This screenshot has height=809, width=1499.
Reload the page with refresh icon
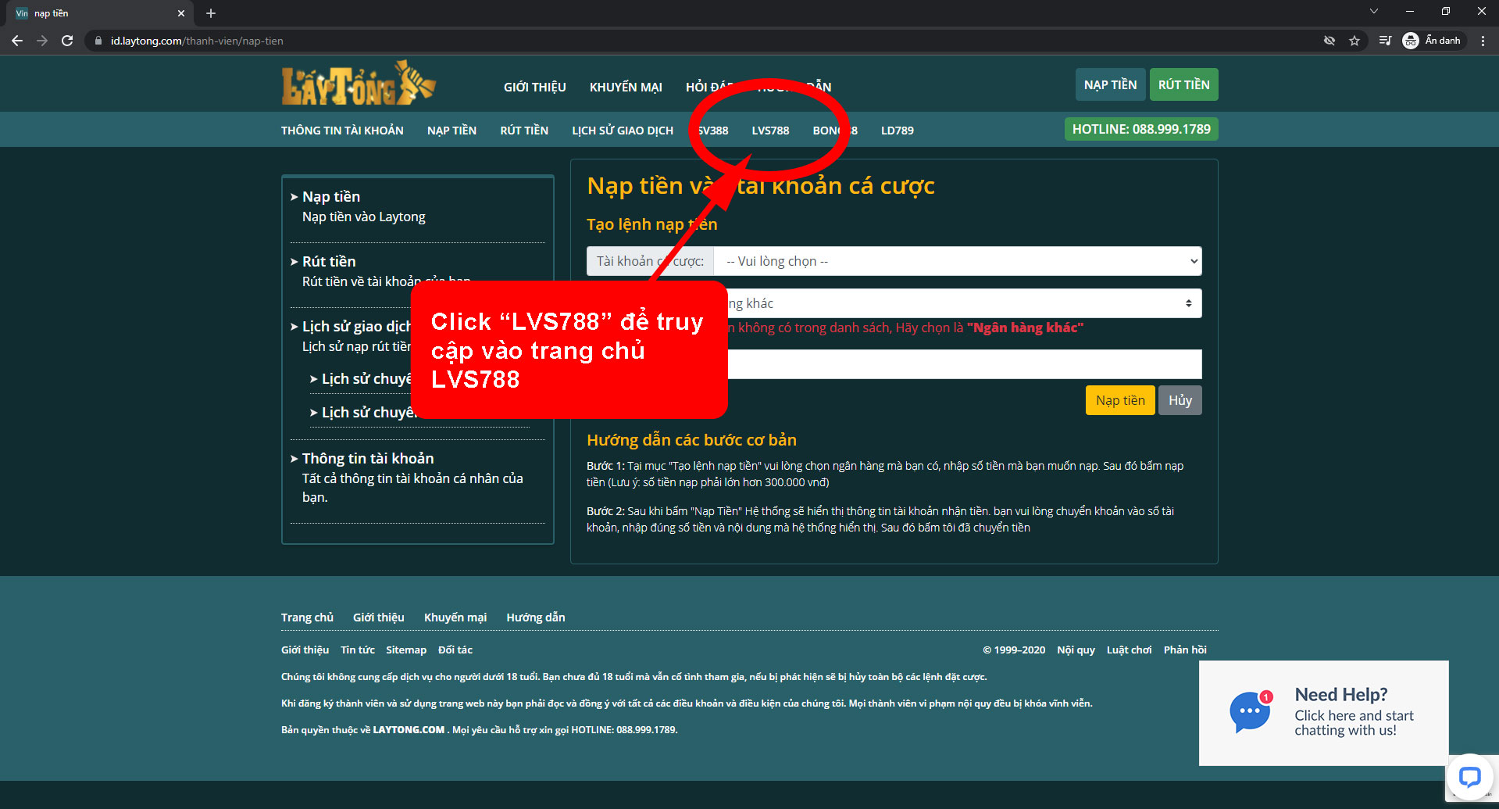67,41
